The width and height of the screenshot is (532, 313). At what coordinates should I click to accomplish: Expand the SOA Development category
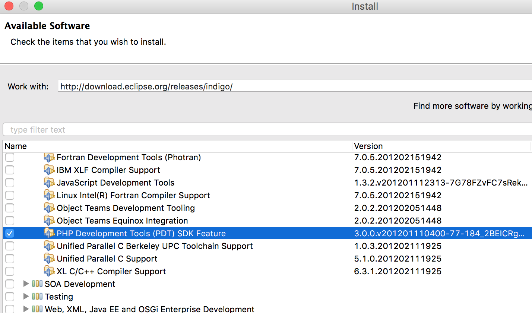pos(26,284)
